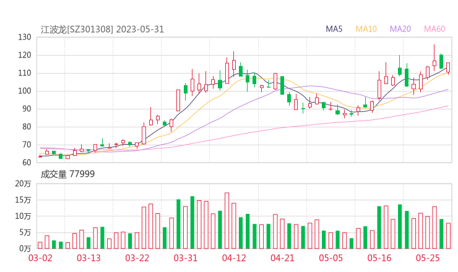Screen dimensions: 458x272
Task: Click the 70 price axis label
Action: coord(27,145)
